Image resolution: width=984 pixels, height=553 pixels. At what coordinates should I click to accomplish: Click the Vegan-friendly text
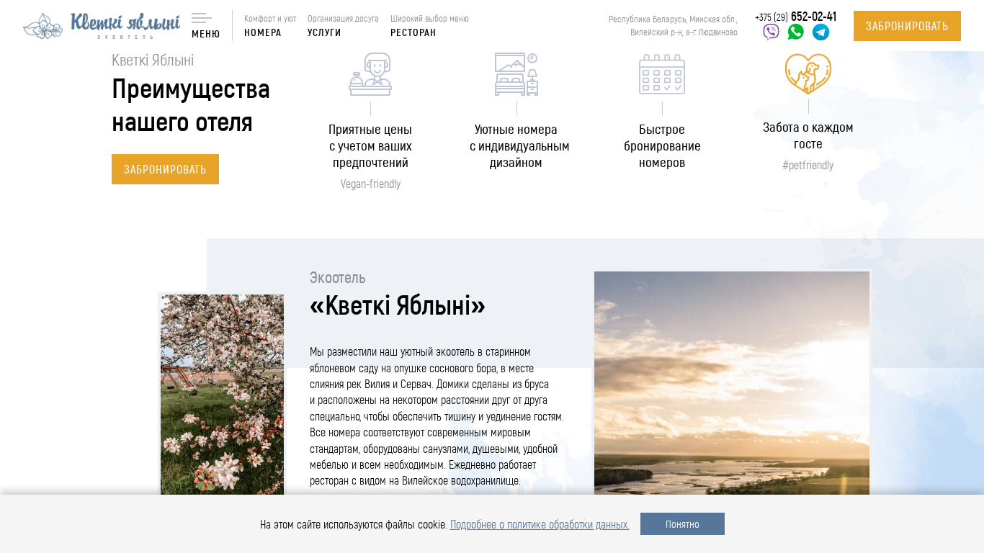(x=370, y=184)
